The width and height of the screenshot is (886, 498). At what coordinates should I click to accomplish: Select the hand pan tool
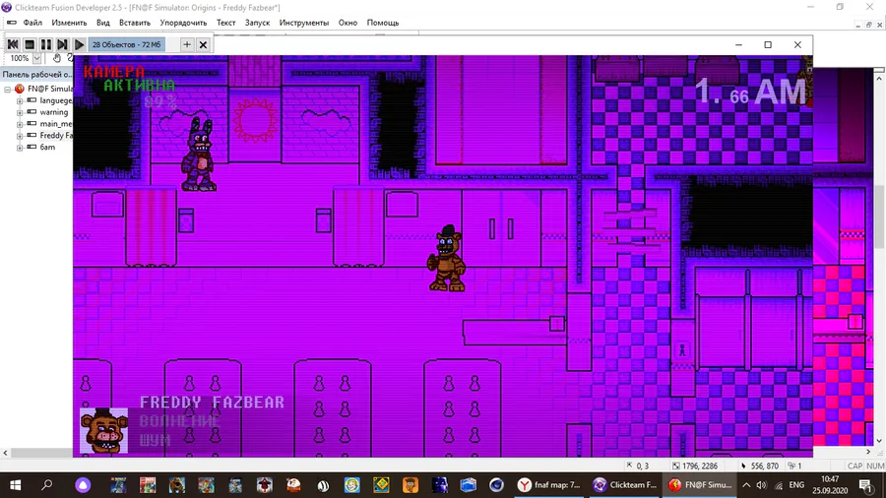tap(56, 58)
